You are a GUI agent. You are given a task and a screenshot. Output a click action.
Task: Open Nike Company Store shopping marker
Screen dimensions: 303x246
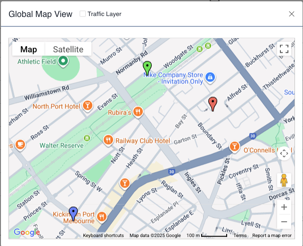210,78
